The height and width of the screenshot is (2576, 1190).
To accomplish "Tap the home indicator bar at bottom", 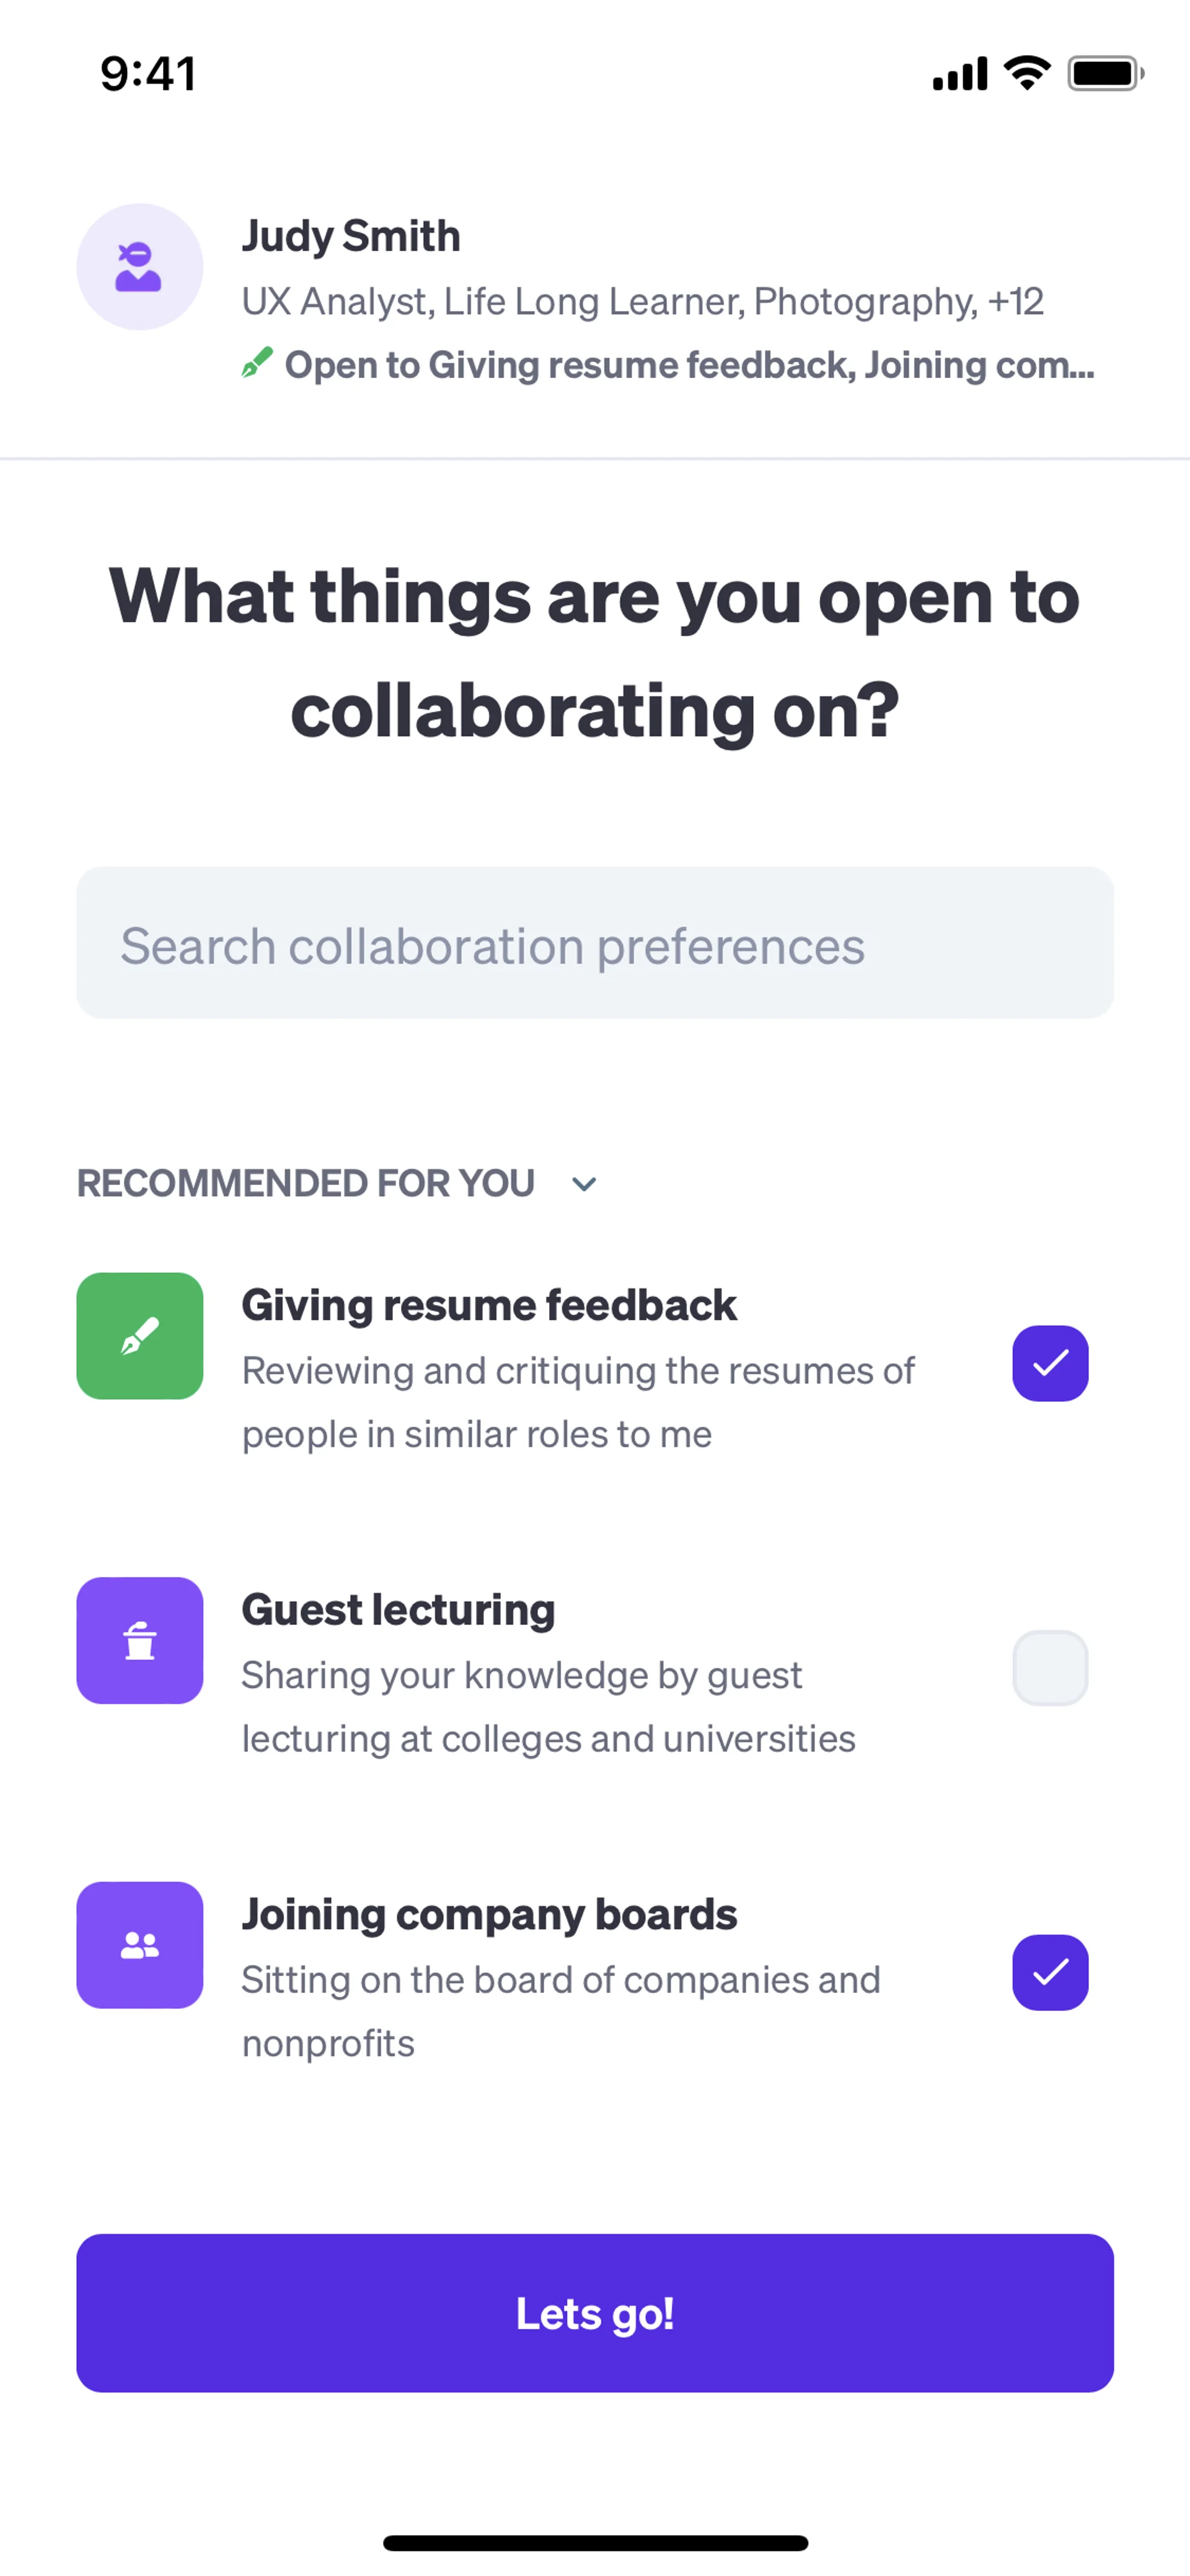I will [x=595, y=2543].
